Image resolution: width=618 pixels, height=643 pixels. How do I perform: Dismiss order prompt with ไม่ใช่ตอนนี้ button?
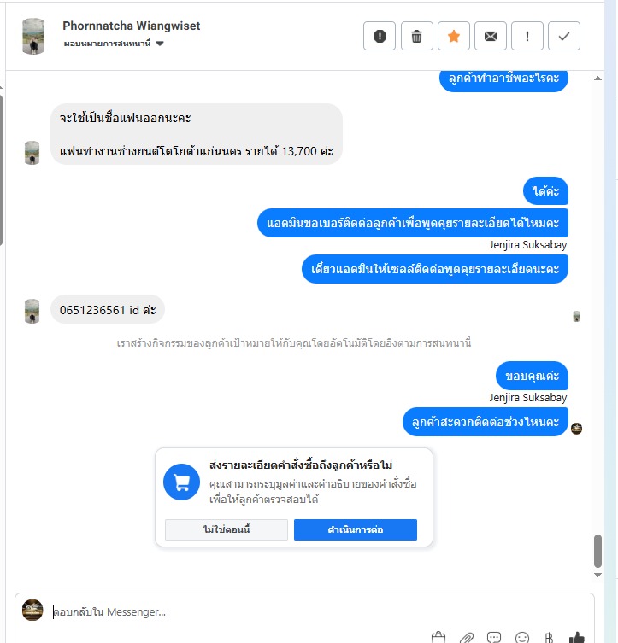tap(227, 529)
